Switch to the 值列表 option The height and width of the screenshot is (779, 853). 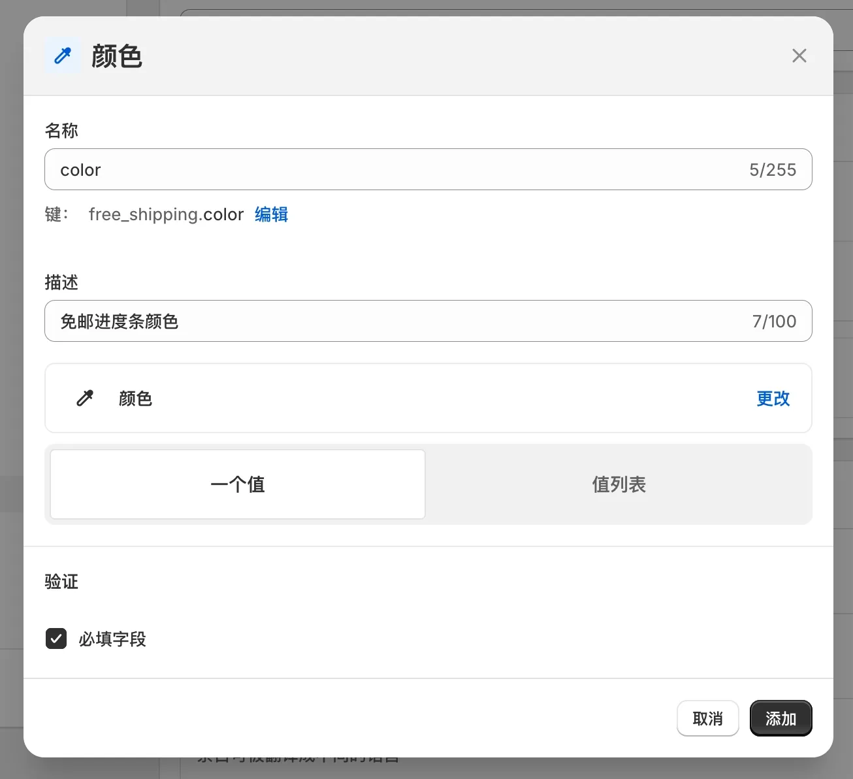tap(618, 484)
